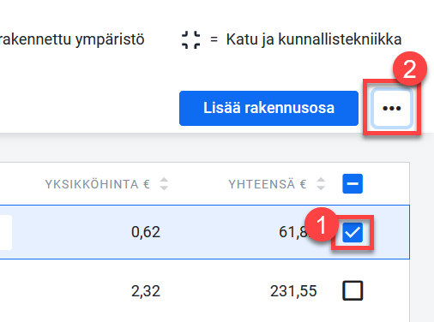This screenshot has height=322, width=434.
Task: Select the unit price cell showing 0,62
Action: click(146, 232)
